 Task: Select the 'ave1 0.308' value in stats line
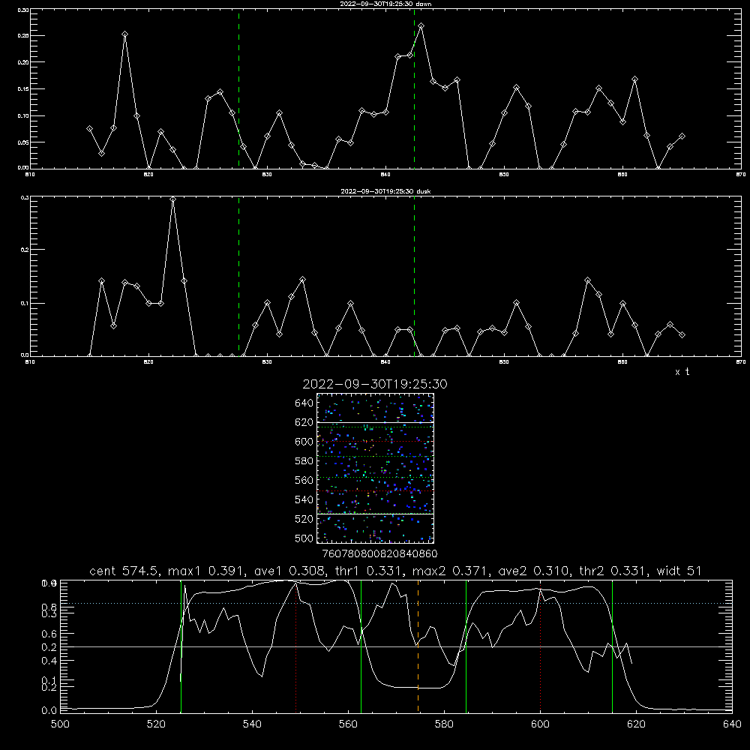point(289,571)
